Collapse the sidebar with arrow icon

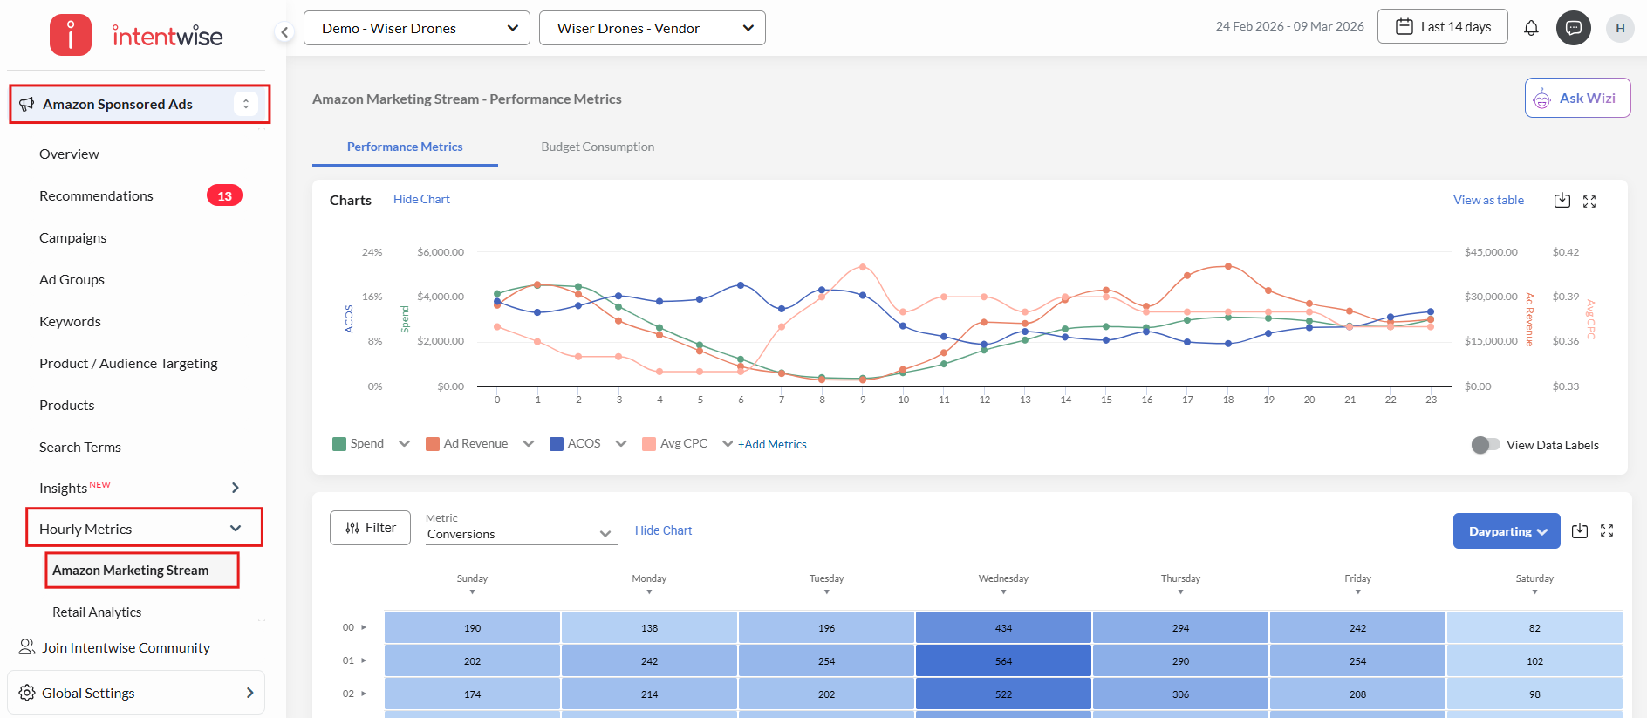[284, 32]
